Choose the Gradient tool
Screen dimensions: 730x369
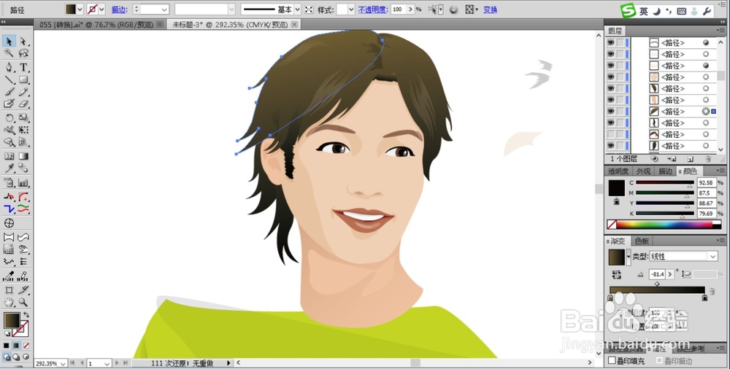tap(23, 156)
